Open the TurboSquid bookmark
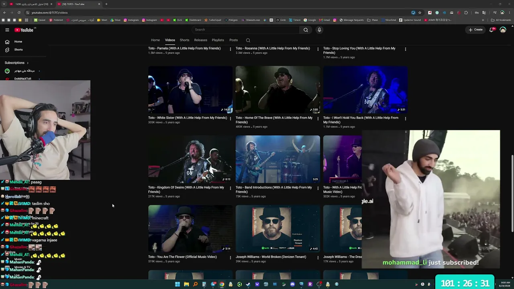This screenshot has width=514, height=289. point(213,20)
